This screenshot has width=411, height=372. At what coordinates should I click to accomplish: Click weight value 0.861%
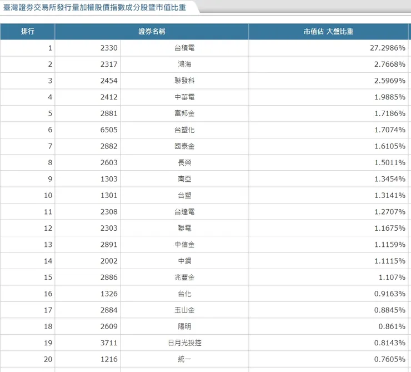coord(392,326)
